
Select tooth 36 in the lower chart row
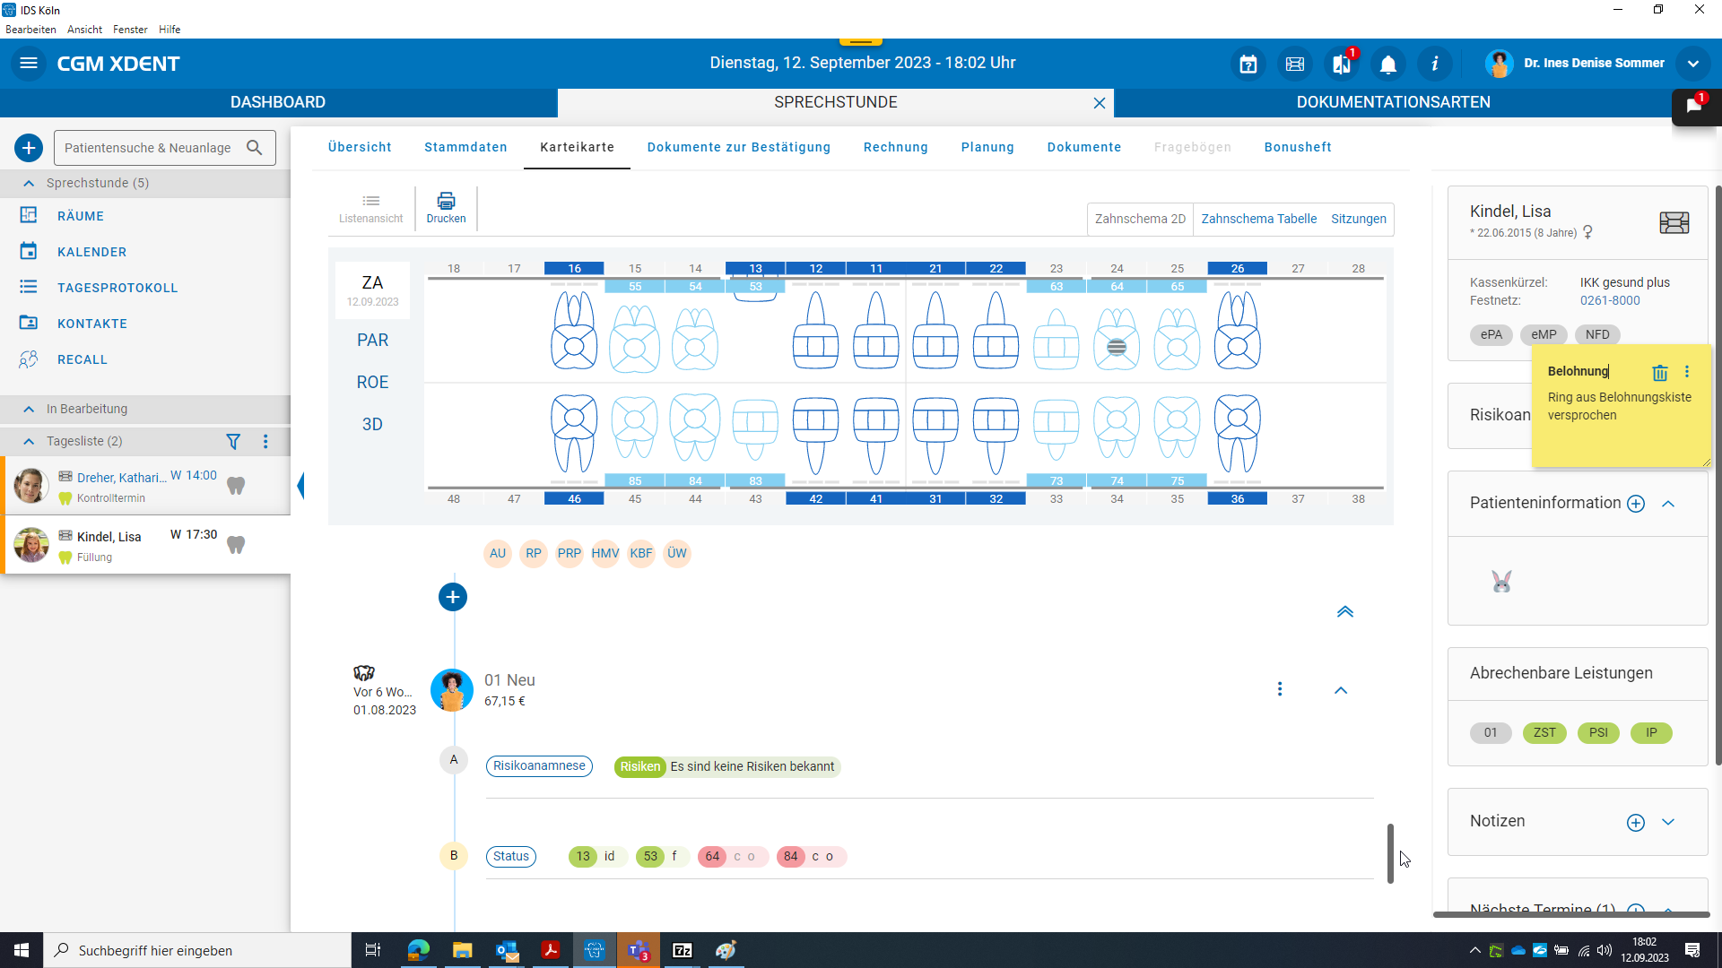(x=1238, y=498)
